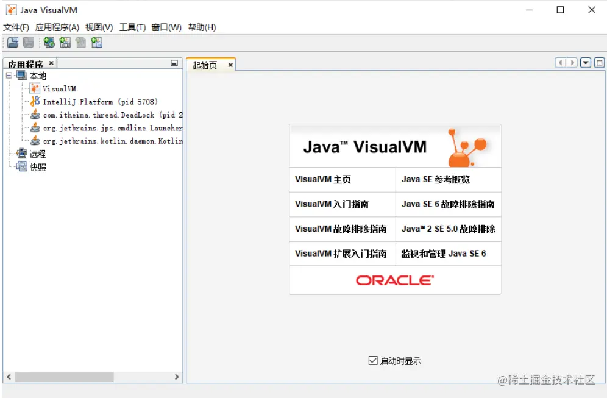This screenshot has height=398, width=607.
Task: Click the last toolbar icon (add remote host)
Action: 96,42
